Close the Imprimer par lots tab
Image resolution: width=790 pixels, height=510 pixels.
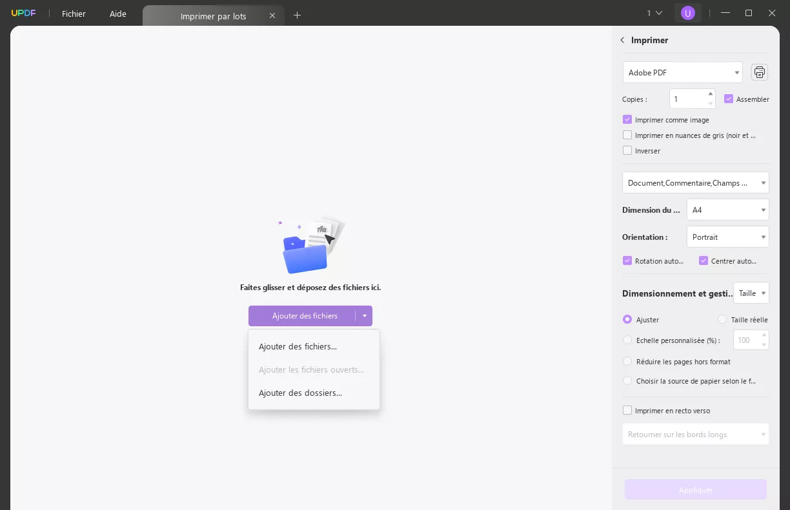(x=272, y=15)
